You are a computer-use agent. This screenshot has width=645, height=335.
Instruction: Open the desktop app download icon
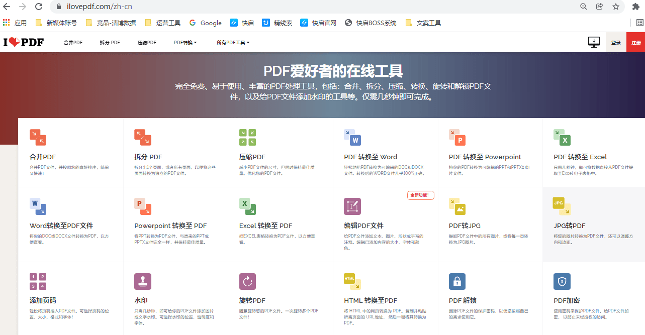[x=594, y=42]
